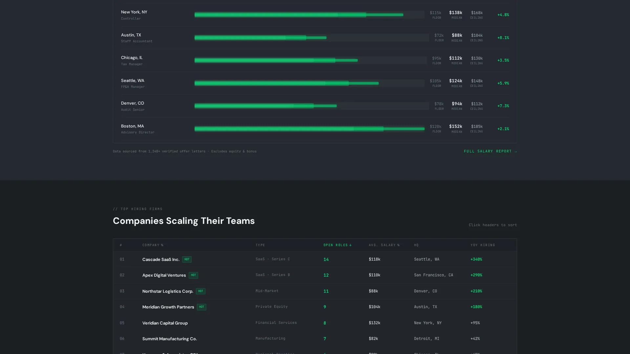This screenshot has width=630, height=354.
Task: Select the Veridian Capital Group company name
Action: (x=165, y=323)
